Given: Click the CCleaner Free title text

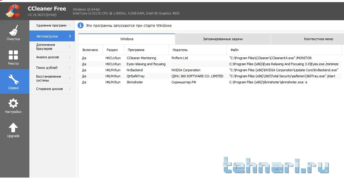Looking at the screenshot, I should [47, 8].
